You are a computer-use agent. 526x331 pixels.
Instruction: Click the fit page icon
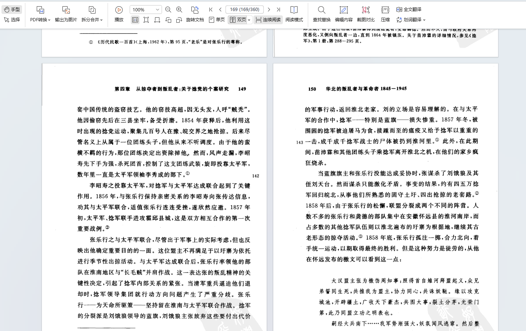click(146, 20)
